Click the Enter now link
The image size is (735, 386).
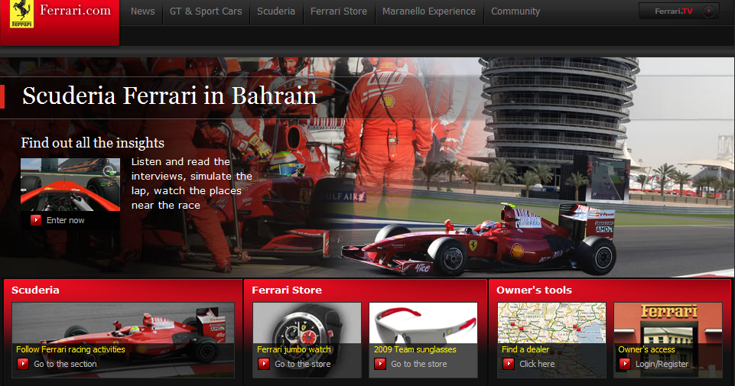point(66,220)
